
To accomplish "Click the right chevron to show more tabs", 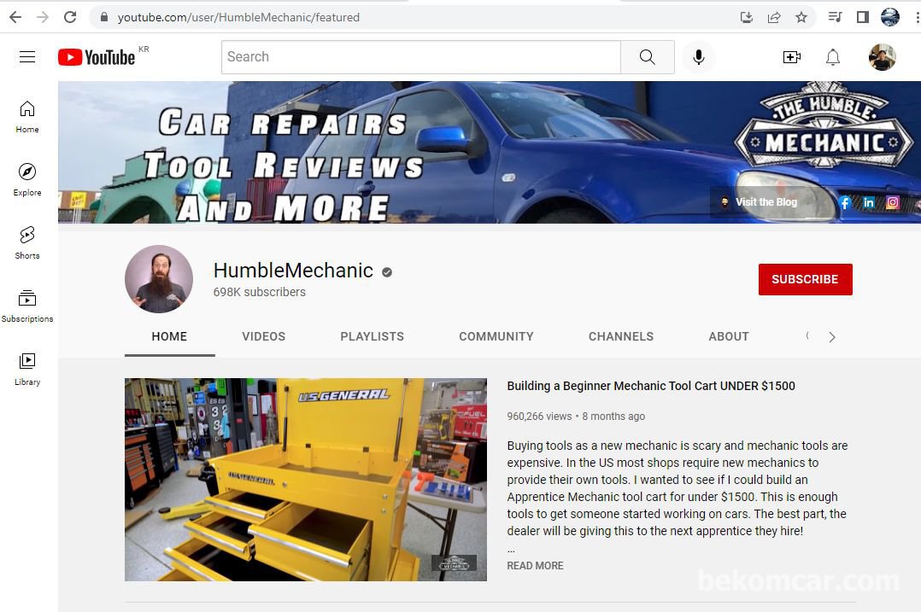I will 832,337.
